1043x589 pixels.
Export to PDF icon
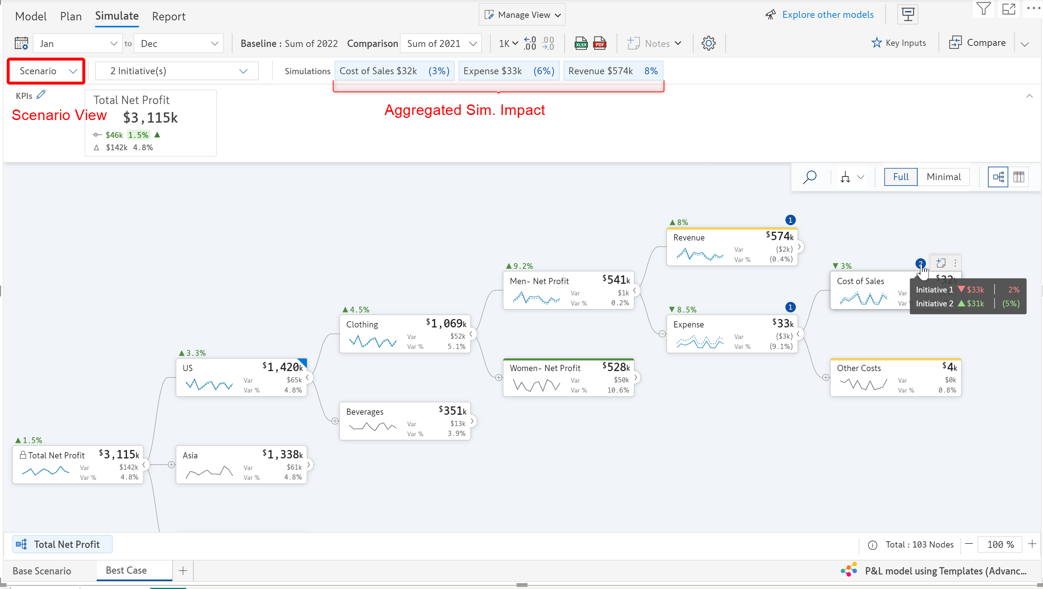click(599, 43)
